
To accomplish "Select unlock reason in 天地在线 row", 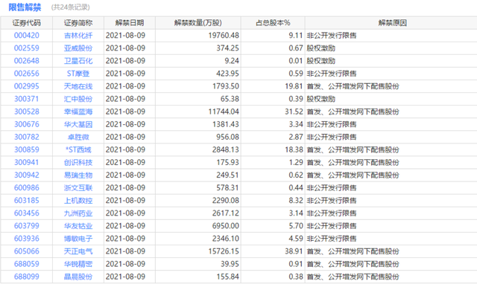I will (x=353, y=86).
